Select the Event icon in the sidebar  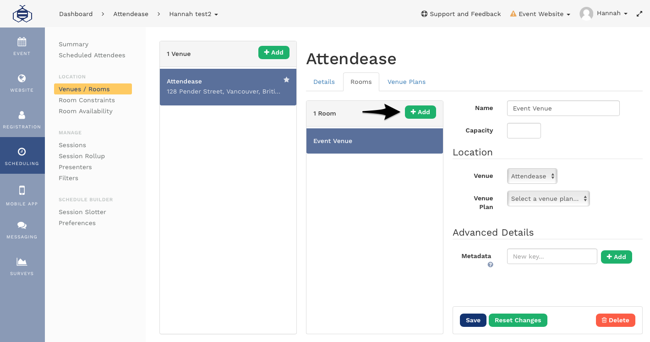coord(22,45)
